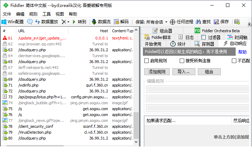Switch to the 组合器 tab
Screen dimensions: 252x152
(x=162, y=30)
